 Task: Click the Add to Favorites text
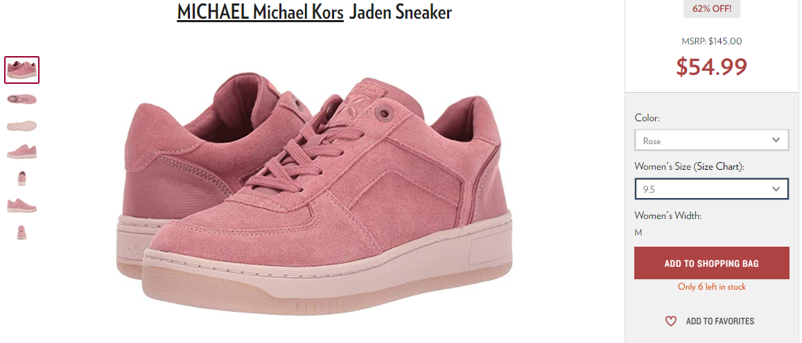(x=720, y=321)
